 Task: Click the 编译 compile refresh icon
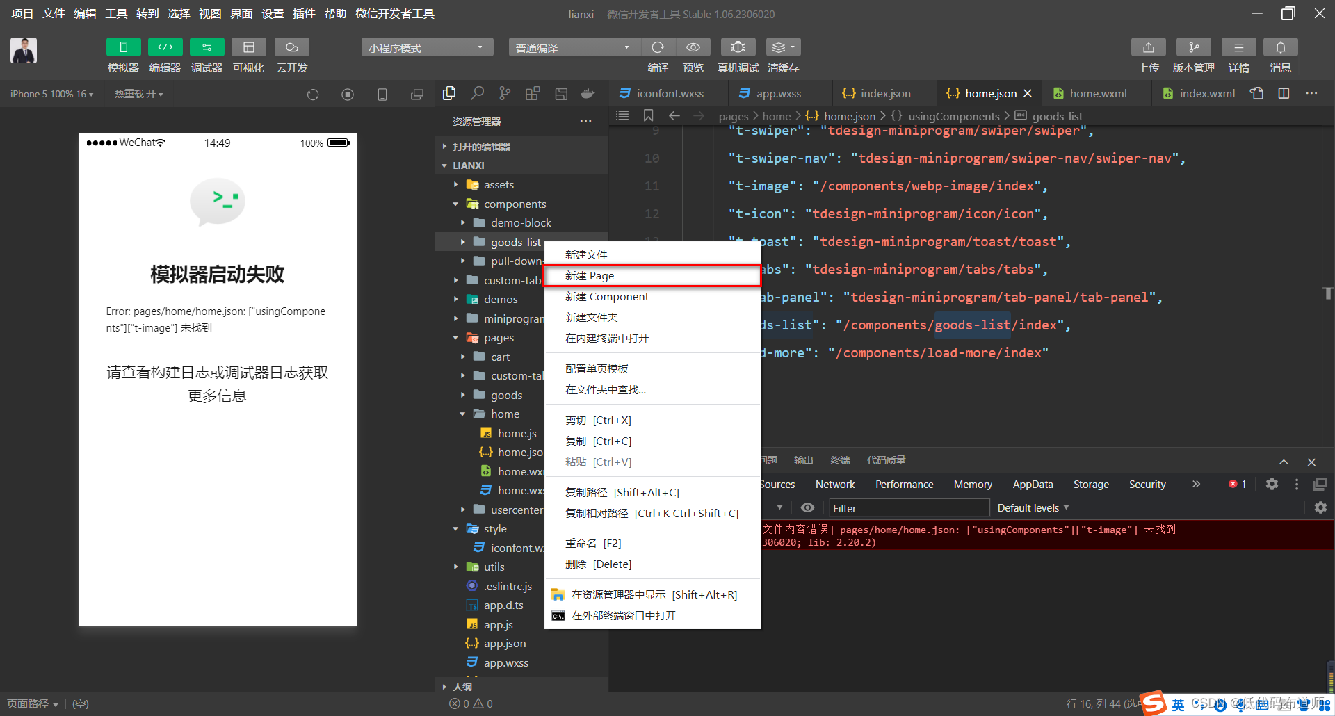(x=658, y=47)
